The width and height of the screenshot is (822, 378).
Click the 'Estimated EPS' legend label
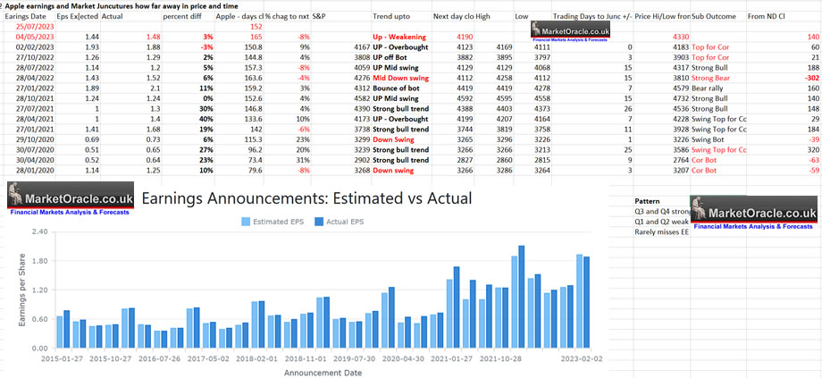pos(278,222)
